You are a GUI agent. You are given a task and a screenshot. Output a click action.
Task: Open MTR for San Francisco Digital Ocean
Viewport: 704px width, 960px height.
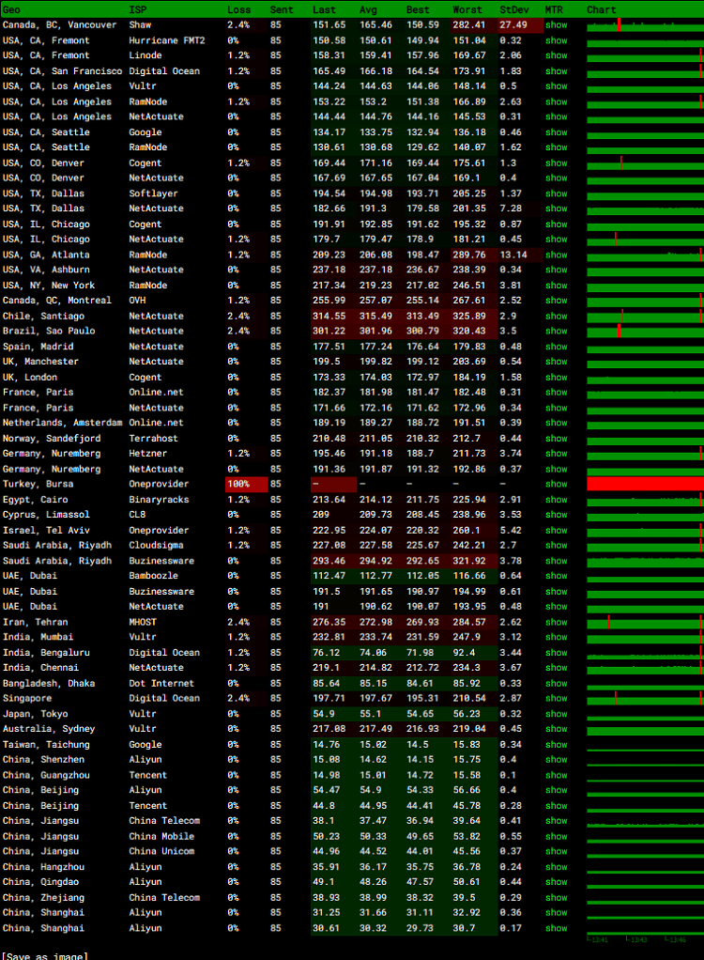557,71
